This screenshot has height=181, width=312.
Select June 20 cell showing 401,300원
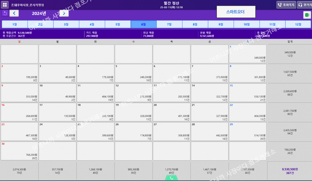point(171,112)
